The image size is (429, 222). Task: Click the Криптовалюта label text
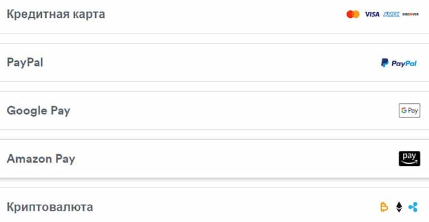tap(50, 207)
